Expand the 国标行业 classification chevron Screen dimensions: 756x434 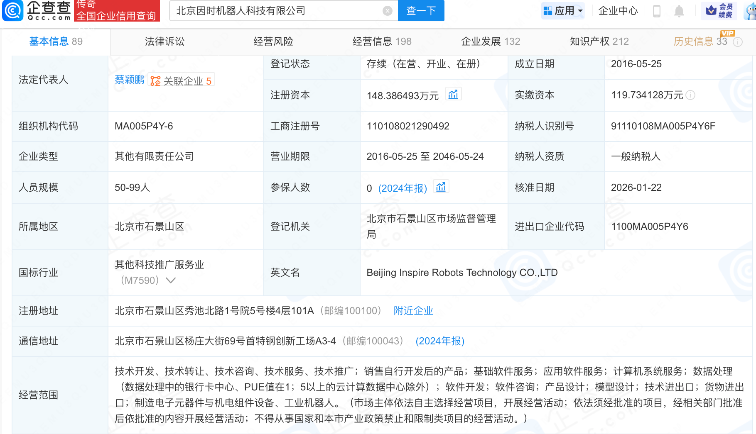170,280
